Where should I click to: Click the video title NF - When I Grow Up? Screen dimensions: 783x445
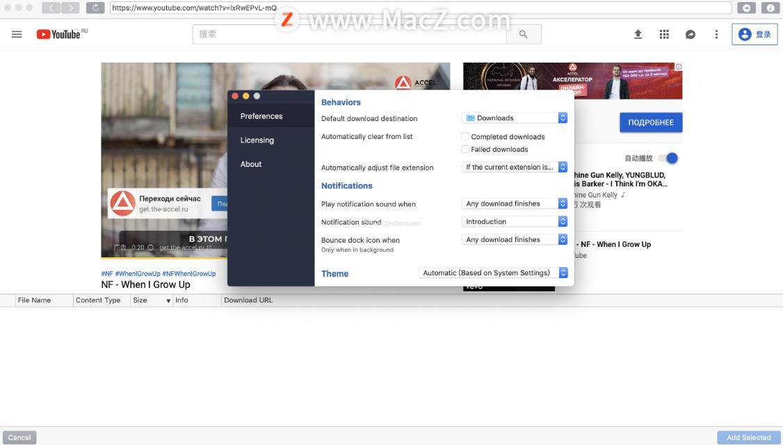145,284
